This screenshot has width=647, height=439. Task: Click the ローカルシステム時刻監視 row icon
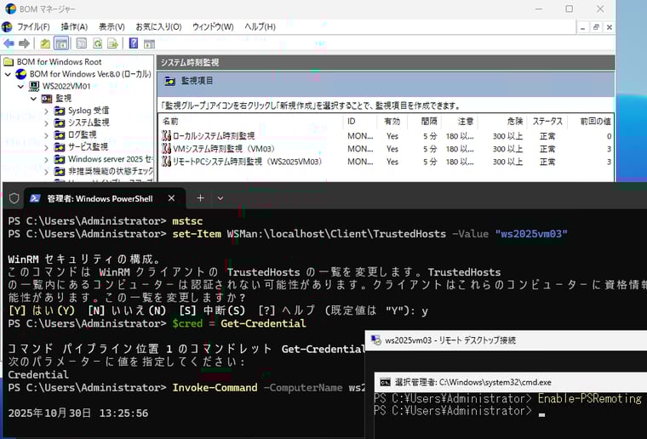pos(166,135)
